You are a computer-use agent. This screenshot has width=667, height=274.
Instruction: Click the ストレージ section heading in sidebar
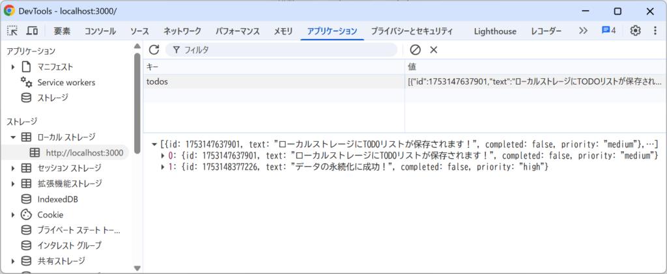click(x=21, y=122)
